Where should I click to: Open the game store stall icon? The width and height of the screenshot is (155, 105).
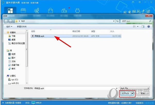point(23,11)
